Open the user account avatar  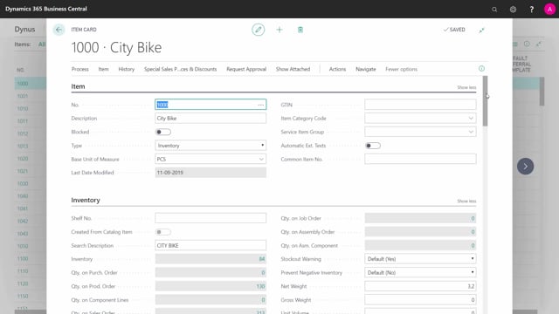click(x=549, y=10)
